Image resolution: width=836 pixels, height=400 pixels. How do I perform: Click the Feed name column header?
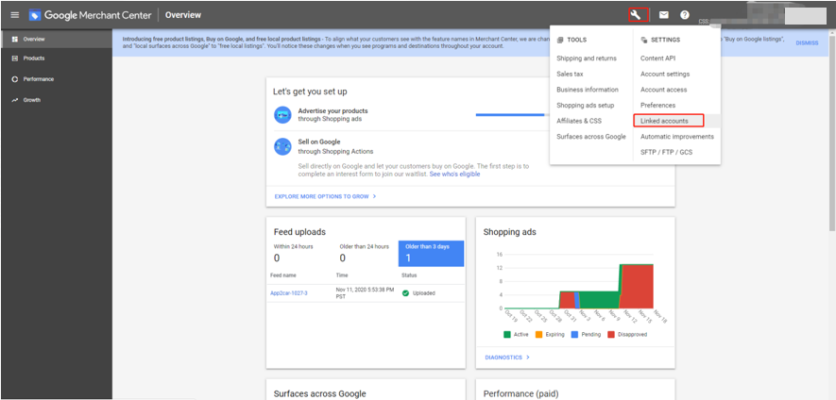click(283, 275)
